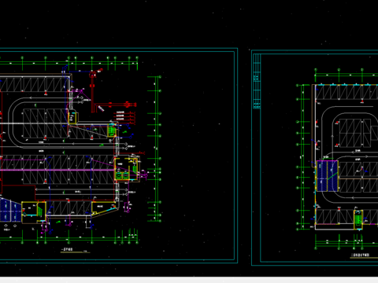The width and height of the screenshot is (378, 283).
Task: Click the green staircase block in left plan
Action: [112, 130]
